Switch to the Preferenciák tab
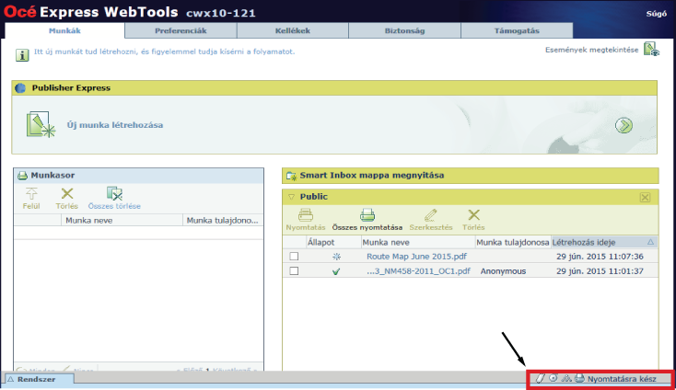 tap(181, 30)
